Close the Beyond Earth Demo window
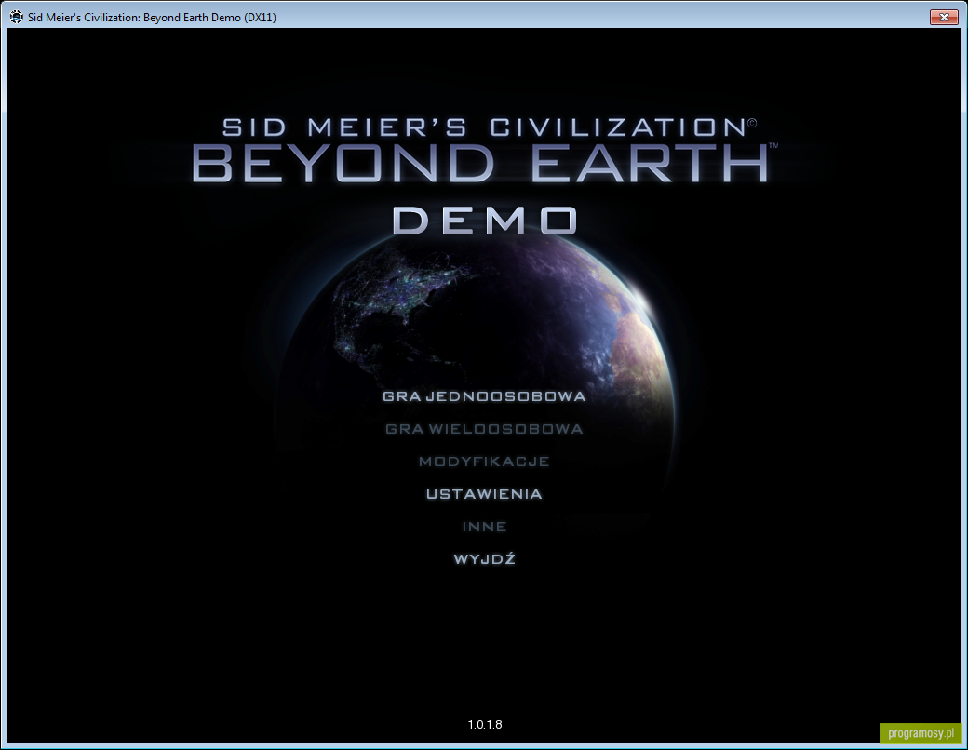This screenshot has width=968, height=750. click(x=944, y=17)
